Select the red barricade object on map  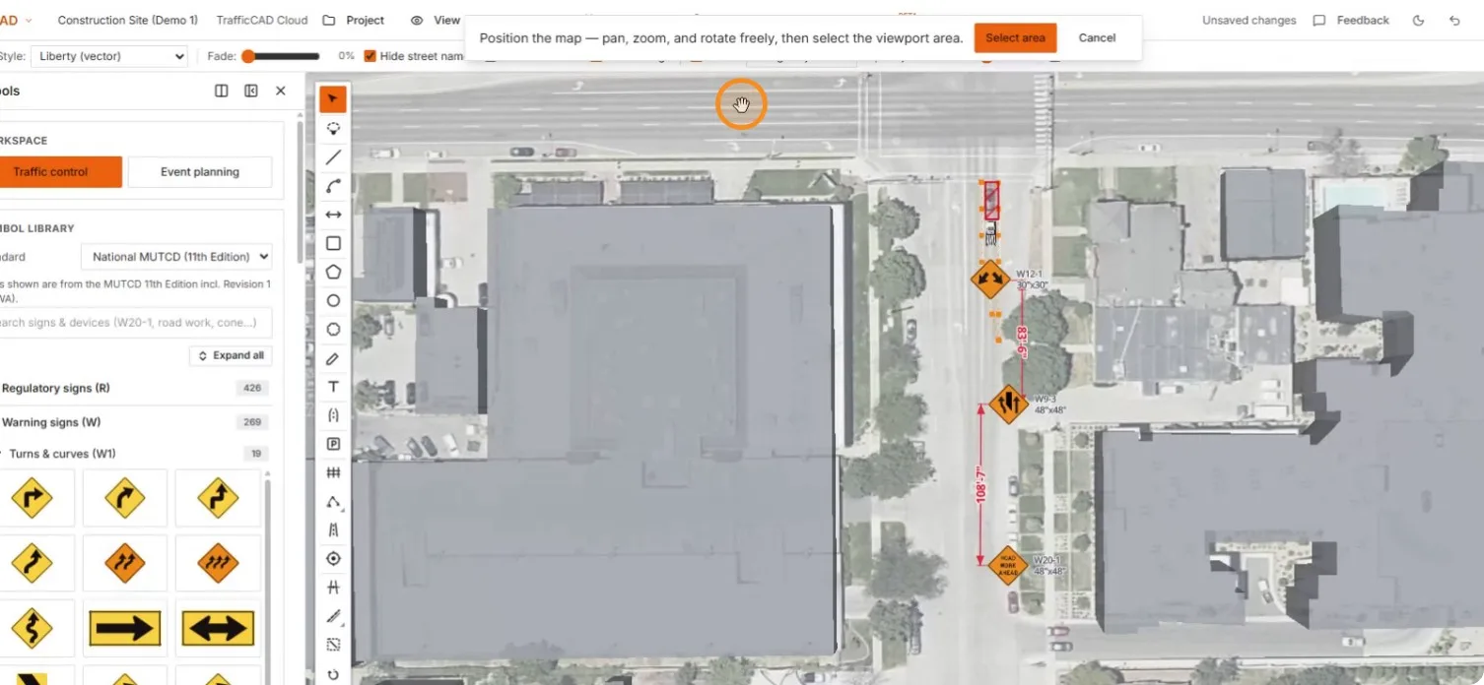coord(992,200)
